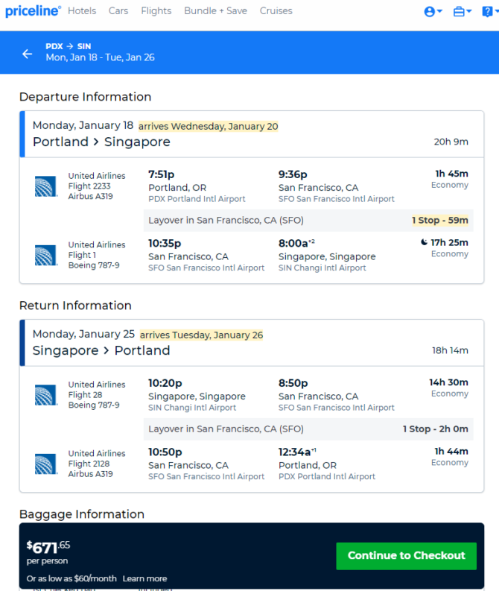Click the overnight moon icon beside 17h 25m

point(424,242)
